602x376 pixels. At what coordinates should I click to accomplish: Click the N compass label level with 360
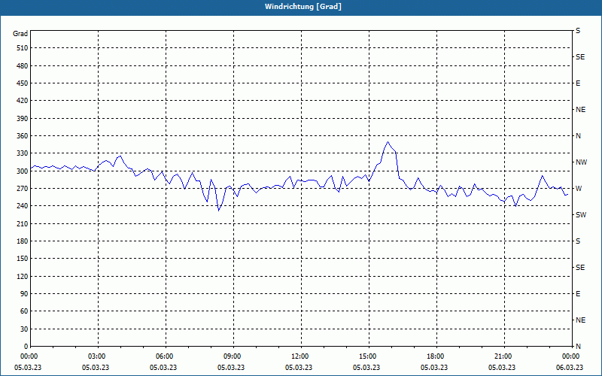click(x=578, y=136)
